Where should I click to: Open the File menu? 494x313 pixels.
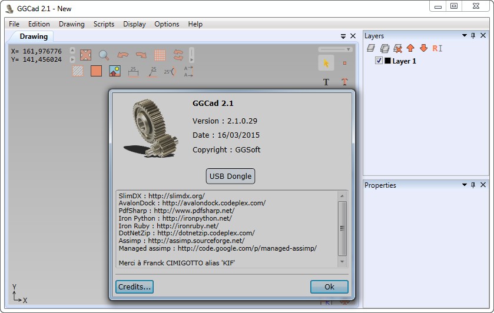coord(14,24)
